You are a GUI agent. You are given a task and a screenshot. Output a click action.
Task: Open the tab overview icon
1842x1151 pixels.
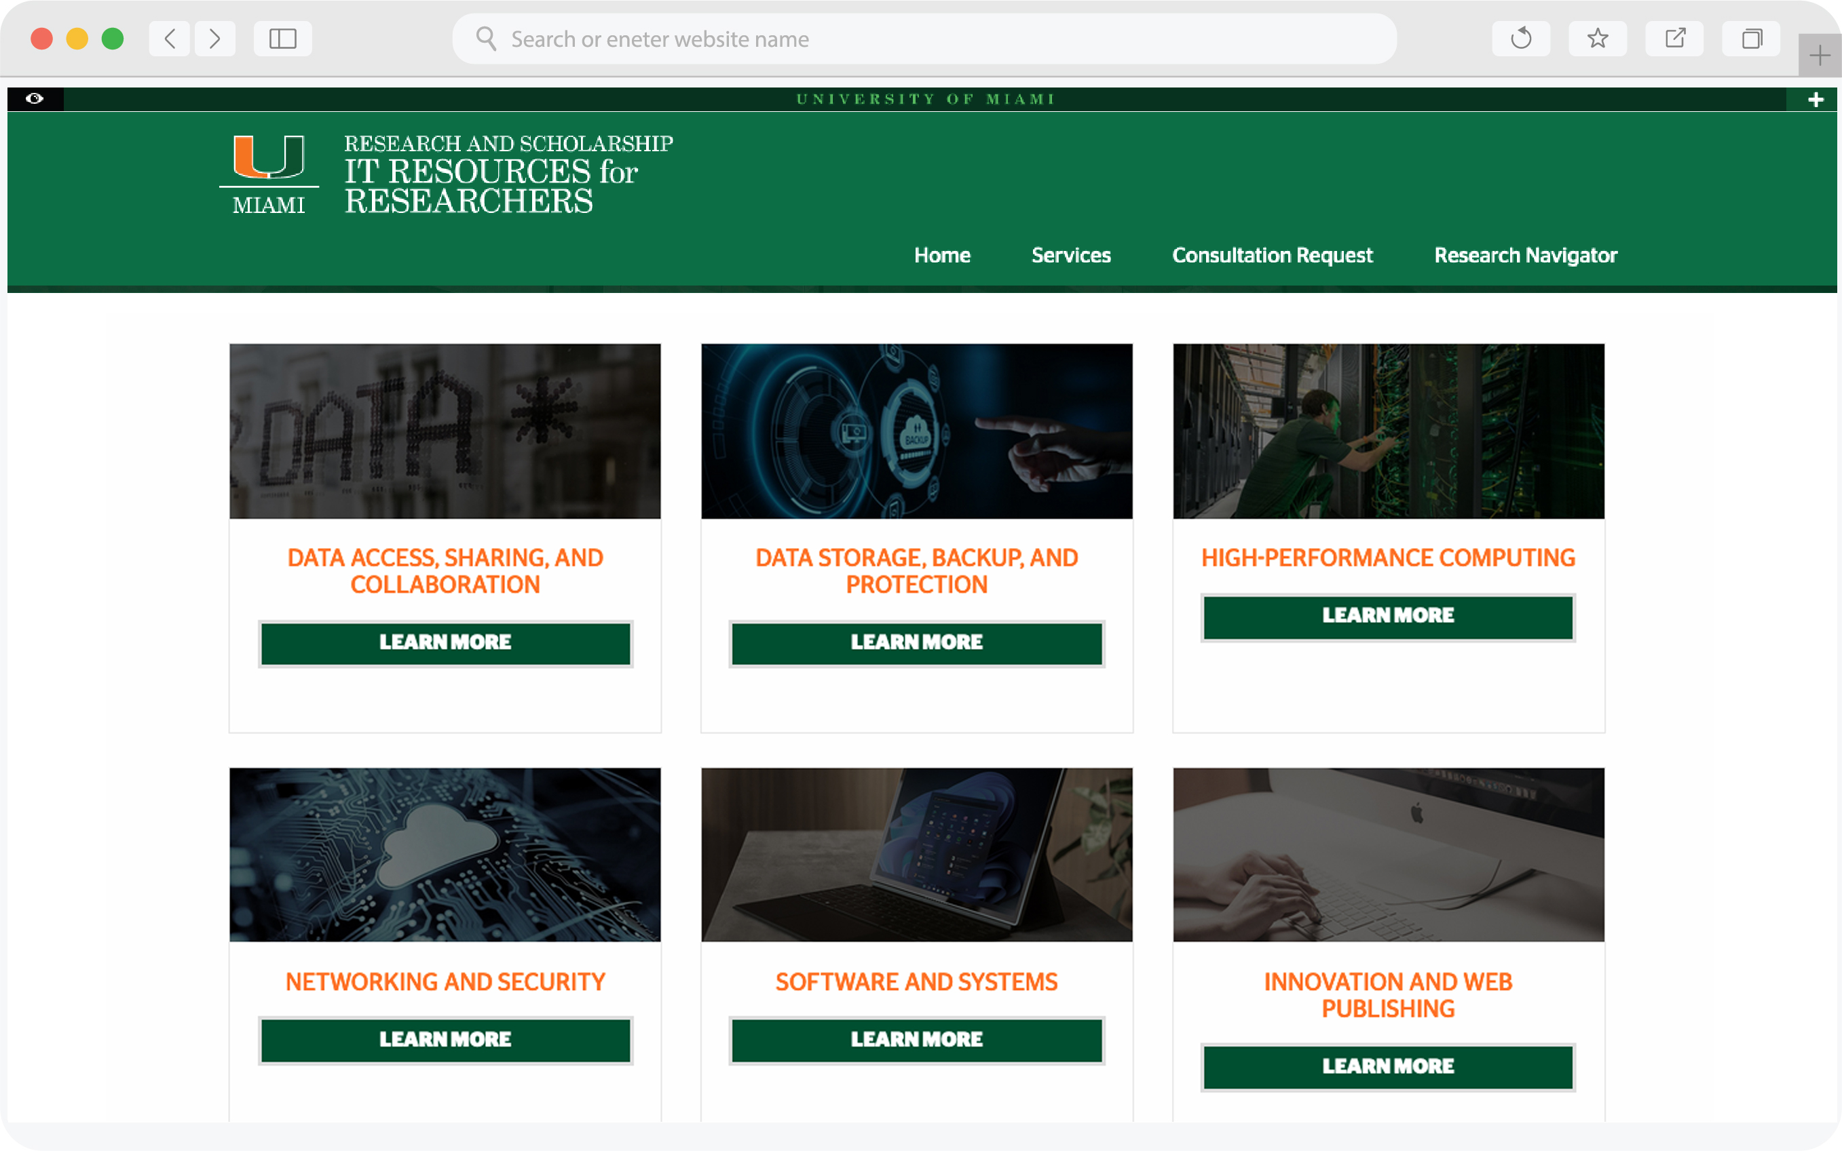click(1751, 38)
